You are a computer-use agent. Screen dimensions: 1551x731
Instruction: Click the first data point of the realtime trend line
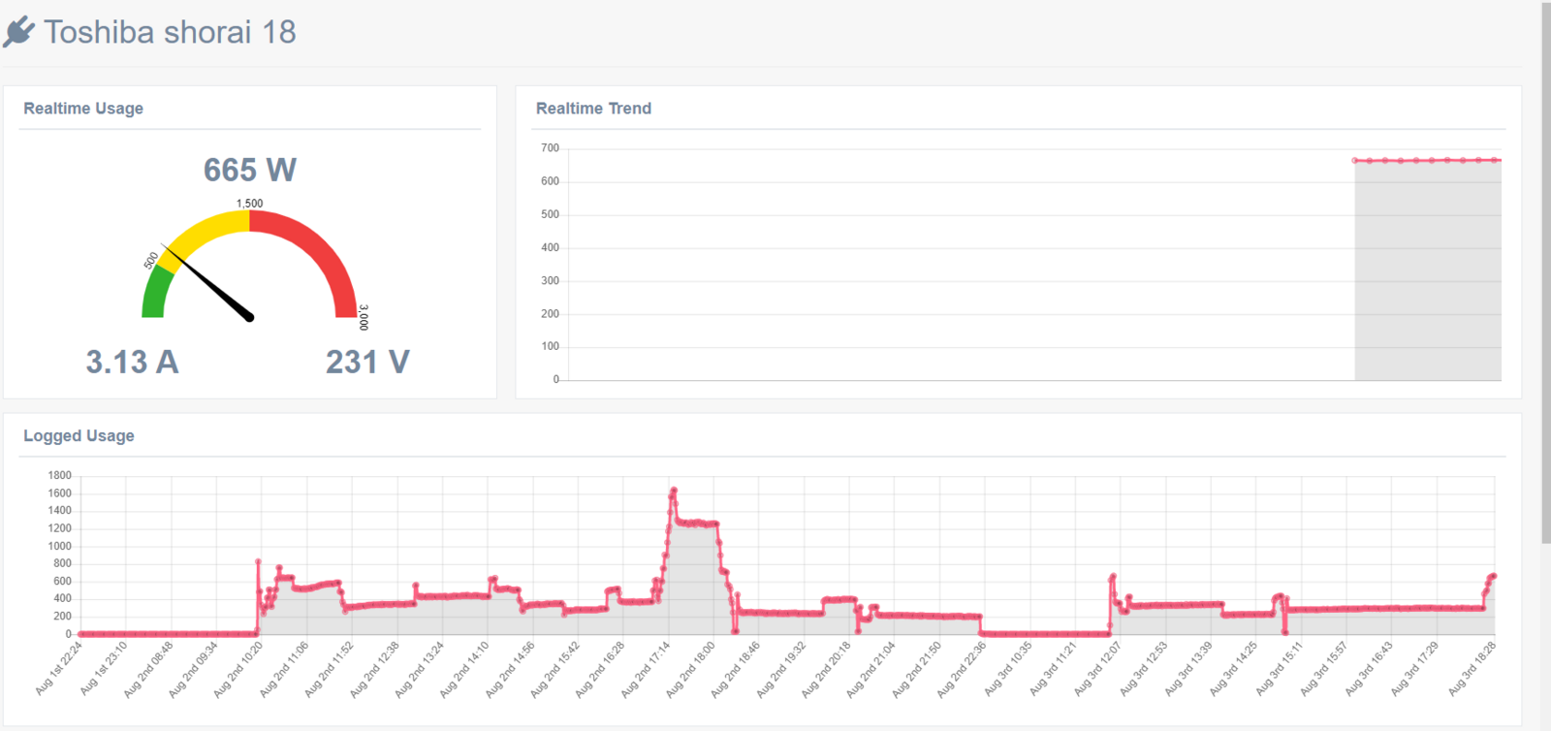pyautogui.click(x=1355, y=160)
